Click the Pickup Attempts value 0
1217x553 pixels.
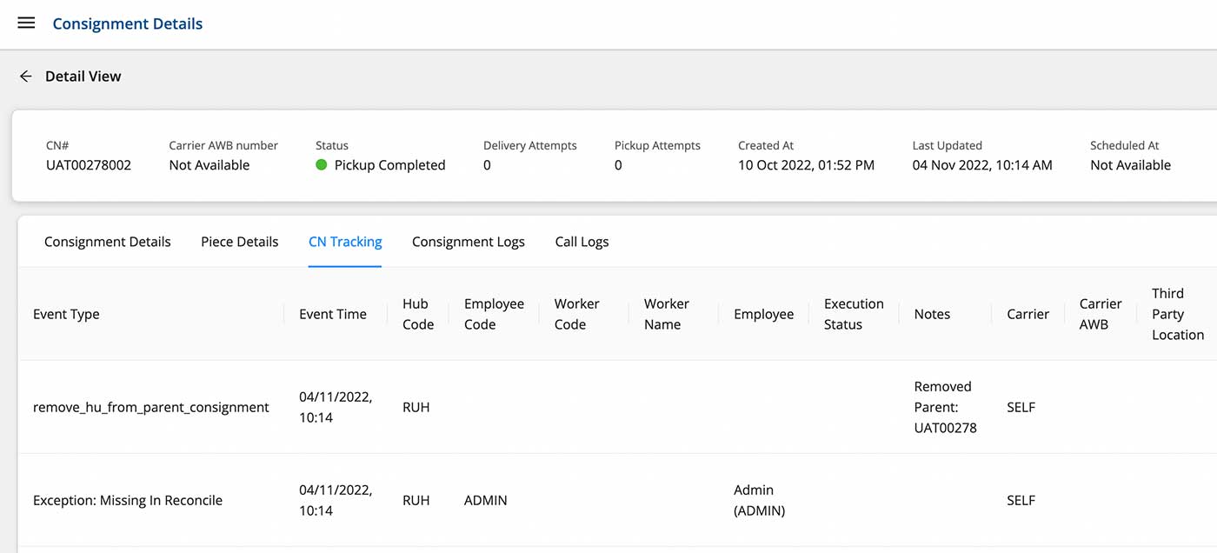[x=618, y=165]
